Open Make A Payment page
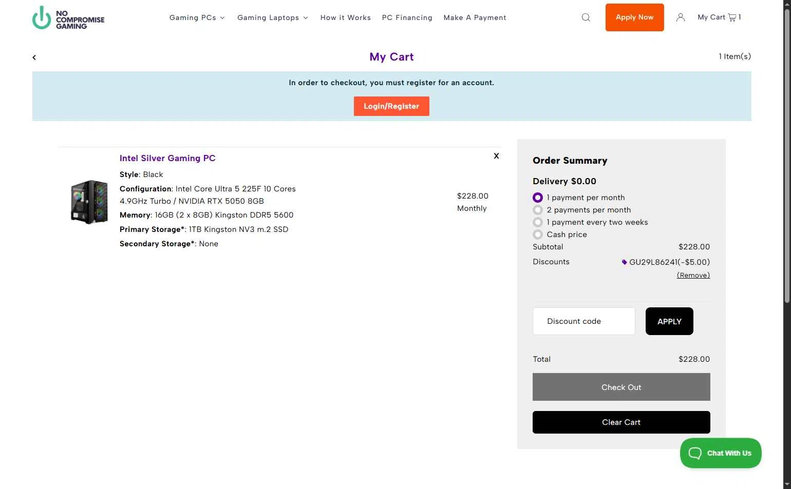Viewport: 791px width, 489px height. [x=475, y=17]
